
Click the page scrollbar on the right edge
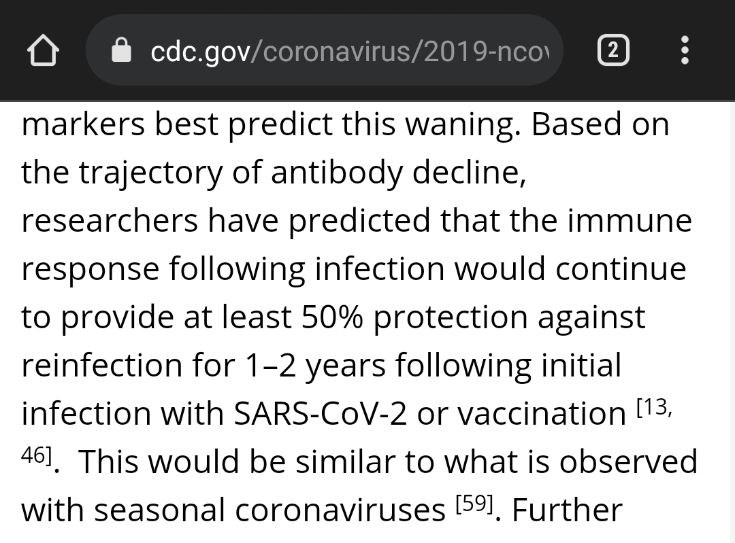(732, 322)
